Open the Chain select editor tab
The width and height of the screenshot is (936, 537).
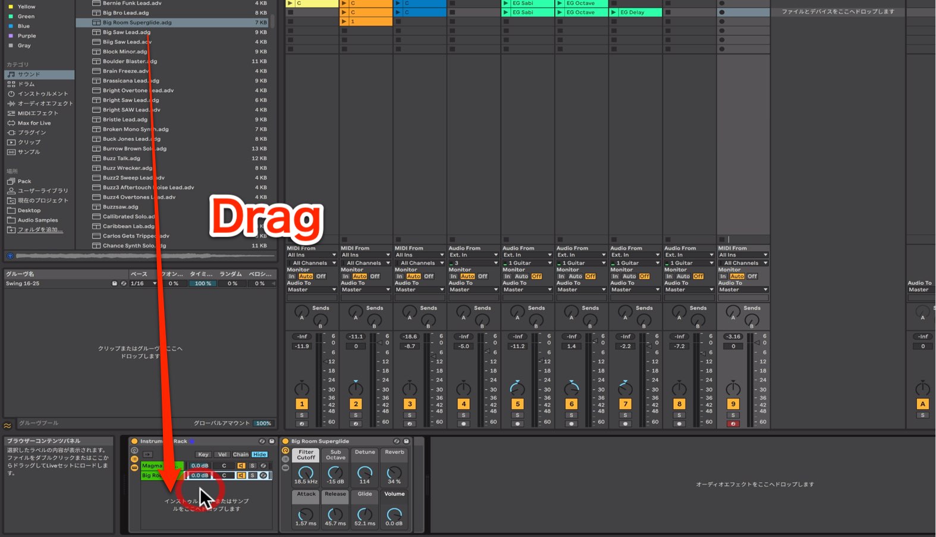(241, 454)
